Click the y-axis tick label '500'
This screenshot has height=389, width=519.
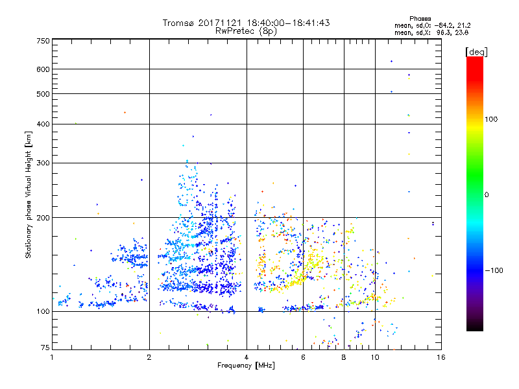pyautogui.click(x=43, y=94)
